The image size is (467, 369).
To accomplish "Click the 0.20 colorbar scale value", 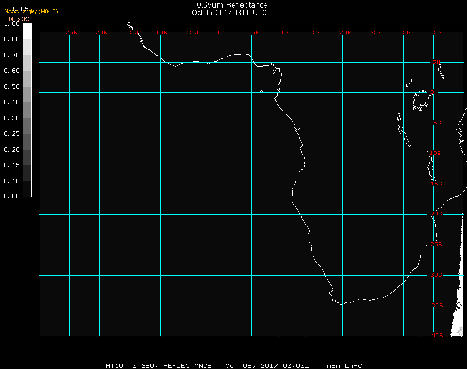I will [x=12, y=150].
